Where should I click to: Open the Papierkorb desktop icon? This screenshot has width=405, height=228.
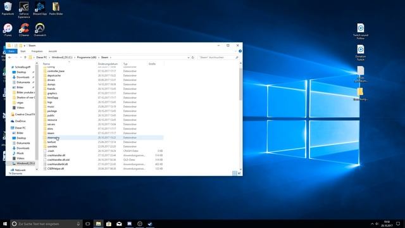(8, 9)
